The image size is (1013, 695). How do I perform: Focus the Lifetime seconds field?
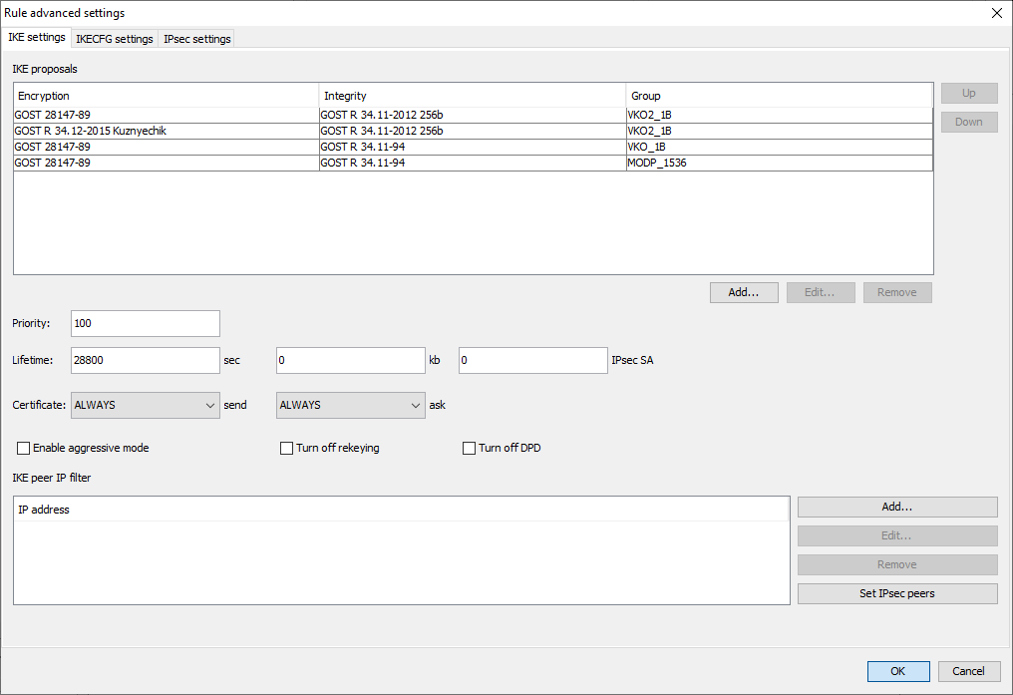[146, 360]
